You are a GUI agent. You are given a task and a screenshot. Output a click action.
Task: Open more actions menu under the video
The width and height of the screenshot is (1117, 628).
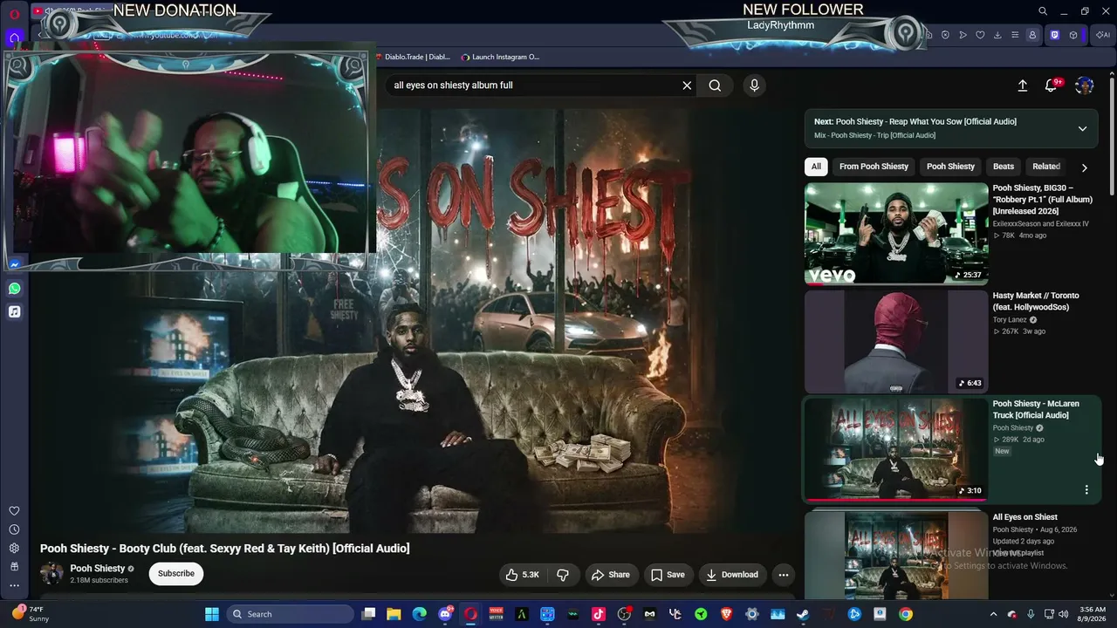click(x=784, y=575)
